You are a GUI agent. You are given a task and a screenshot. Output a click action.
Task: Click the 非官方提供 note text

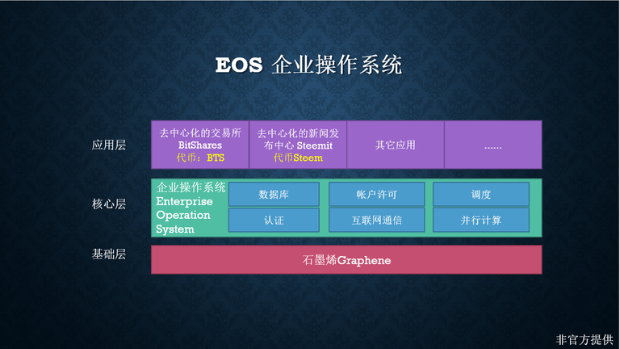click(584, 339)
